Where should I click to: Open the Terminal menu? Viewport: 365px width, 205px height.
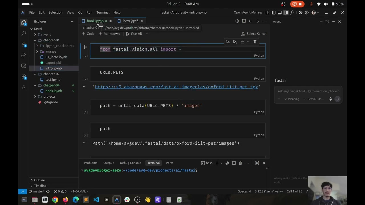coord(103,13)
